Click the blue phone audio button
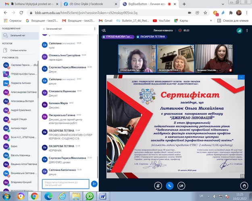The width and height of the screenshot is (252, 201). [169, 186]
